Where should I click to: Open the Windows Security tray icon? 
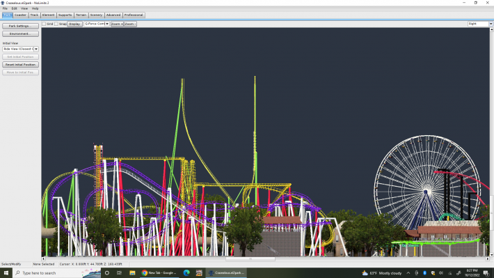point(433,273)
